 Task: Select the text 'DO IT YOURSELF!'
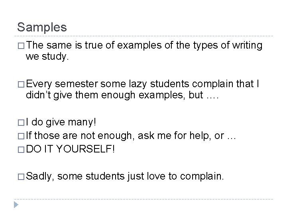(x=71, y=149)
